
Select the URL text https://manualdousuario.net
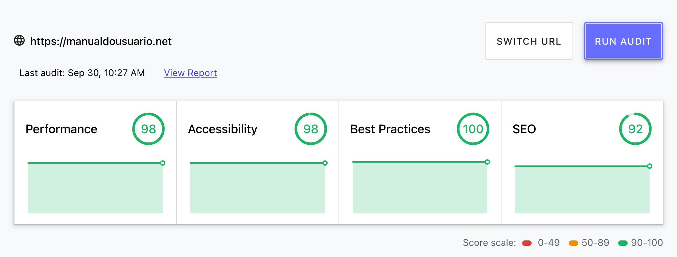(x=101, y=41)
